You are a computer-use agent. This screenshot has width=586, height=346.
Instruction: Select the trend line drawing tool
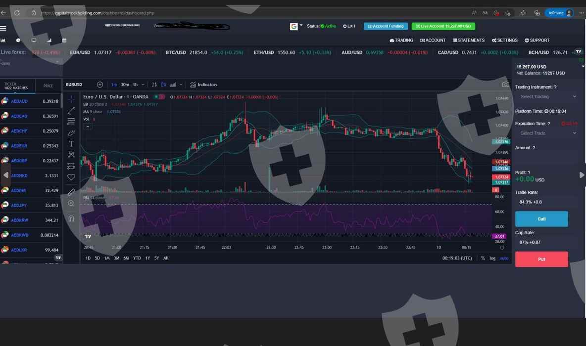point(71,110)
